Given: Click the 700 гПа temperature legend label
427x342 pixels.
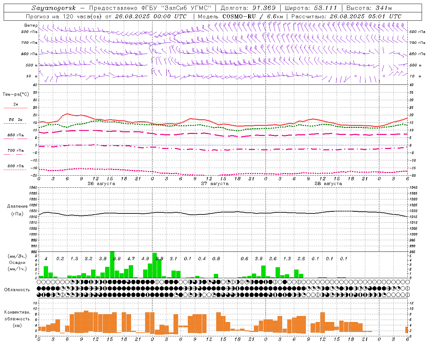Looking at the screenshot, I should 16,151.
